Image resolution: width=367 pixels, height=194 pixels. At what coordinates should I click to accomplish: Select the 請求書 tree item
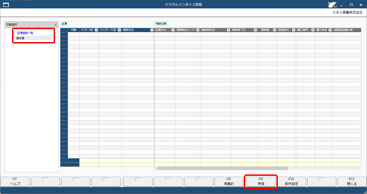tap(21, 38)
